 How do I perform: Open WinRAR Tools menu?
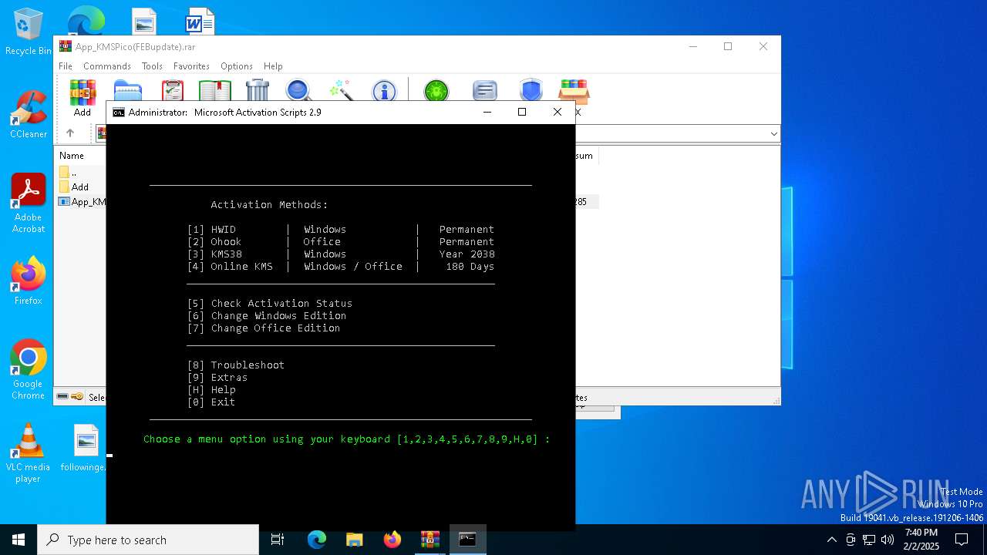click(x=152, y=66)
